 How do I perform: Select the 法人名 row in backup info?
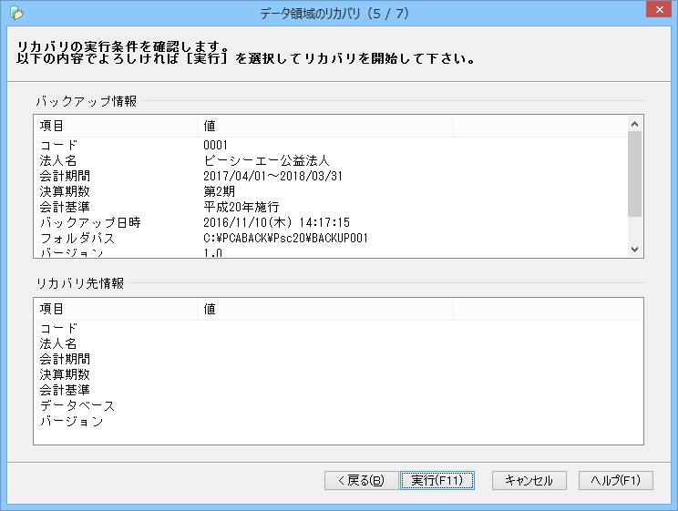tap(331, 160)
